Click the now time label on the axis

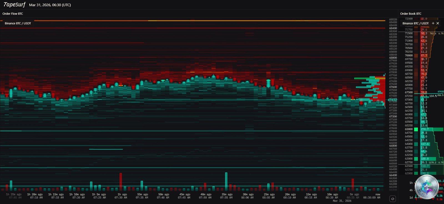point(378,195)
